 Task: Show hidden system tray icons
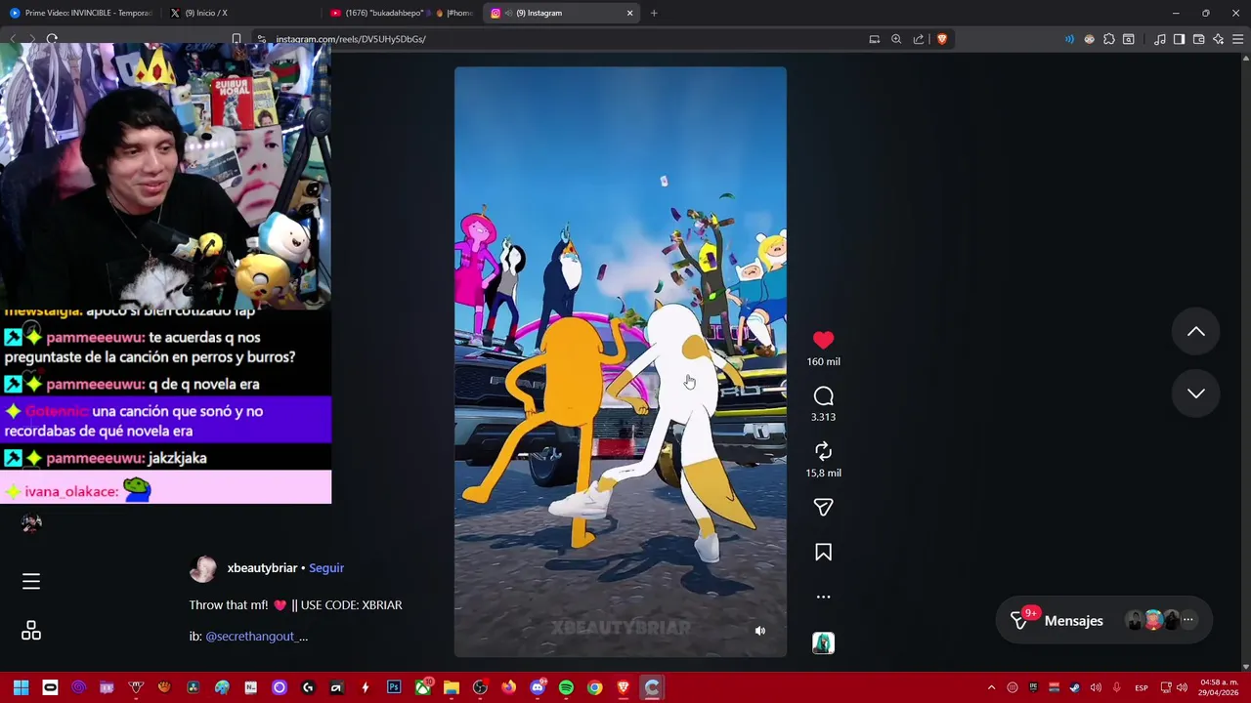click(x=991, y=687)
